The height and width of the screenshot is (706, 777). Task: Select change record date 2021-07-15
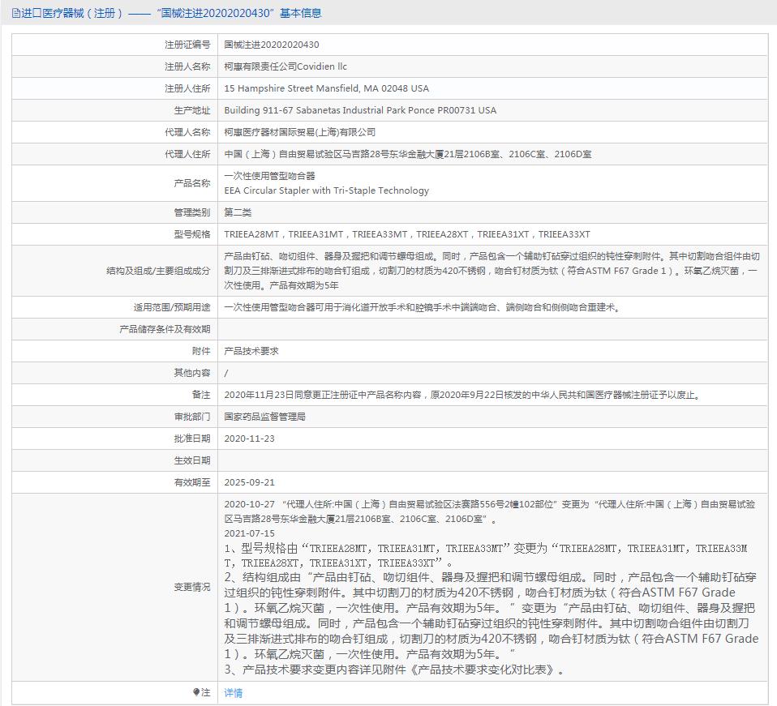coord(249,533)
